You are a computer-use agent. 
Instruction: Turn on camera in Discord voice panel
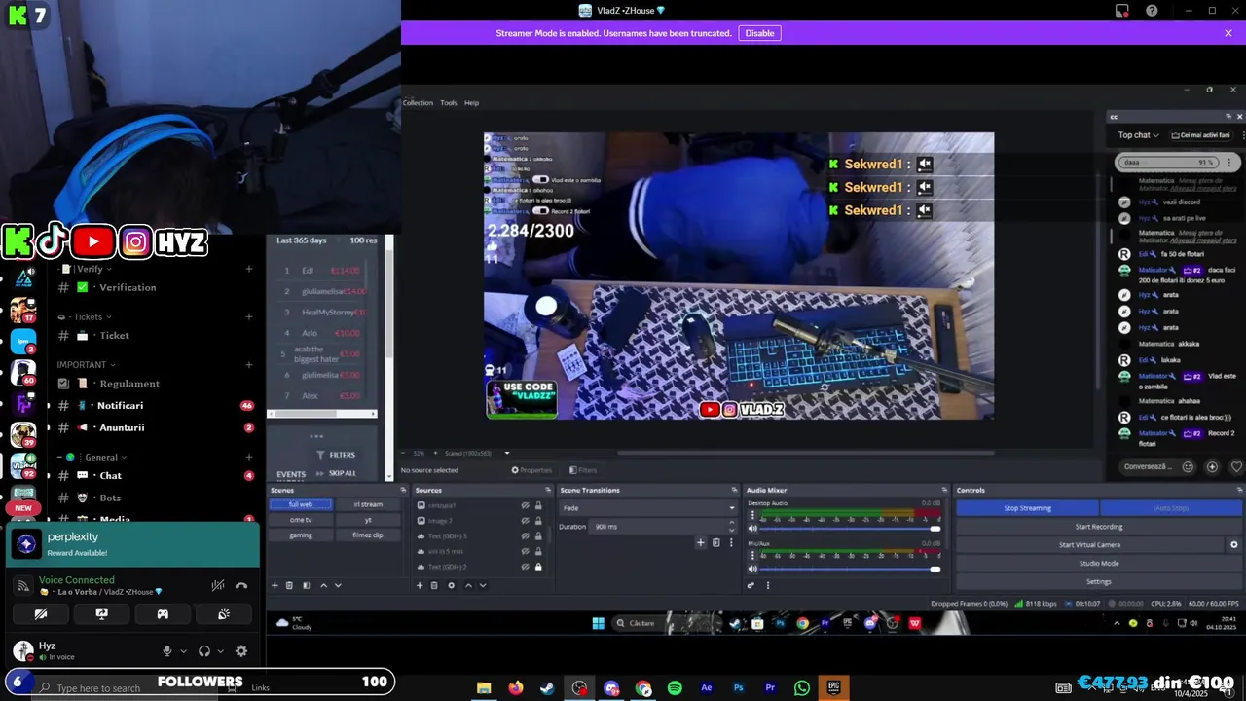click(40, 614)
